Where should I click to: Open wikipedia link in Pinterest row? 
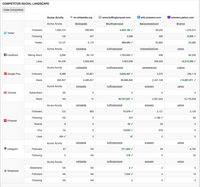tap(81, 105)
